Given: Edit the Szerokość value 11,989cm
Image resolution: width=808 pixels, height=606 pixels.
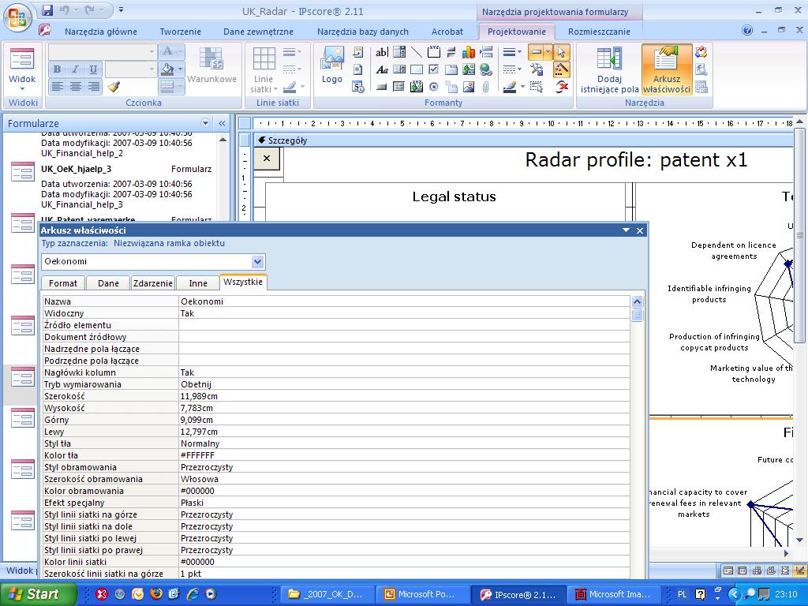Looking at the screenshot, I should click(404, 396).
